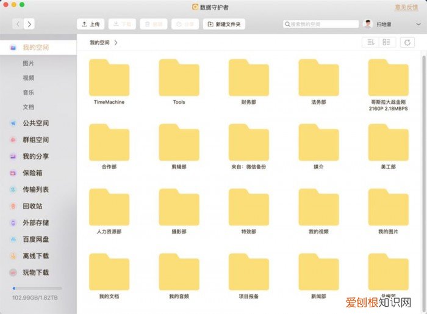The image size is (427, 314).
Task: Open 音乐 category in sidebar
Action: point(28,92)
